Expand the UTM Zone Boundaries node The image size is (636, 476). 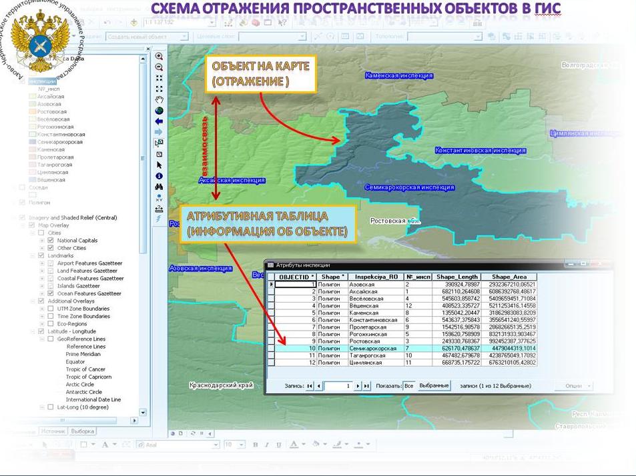tap(42, 309)
